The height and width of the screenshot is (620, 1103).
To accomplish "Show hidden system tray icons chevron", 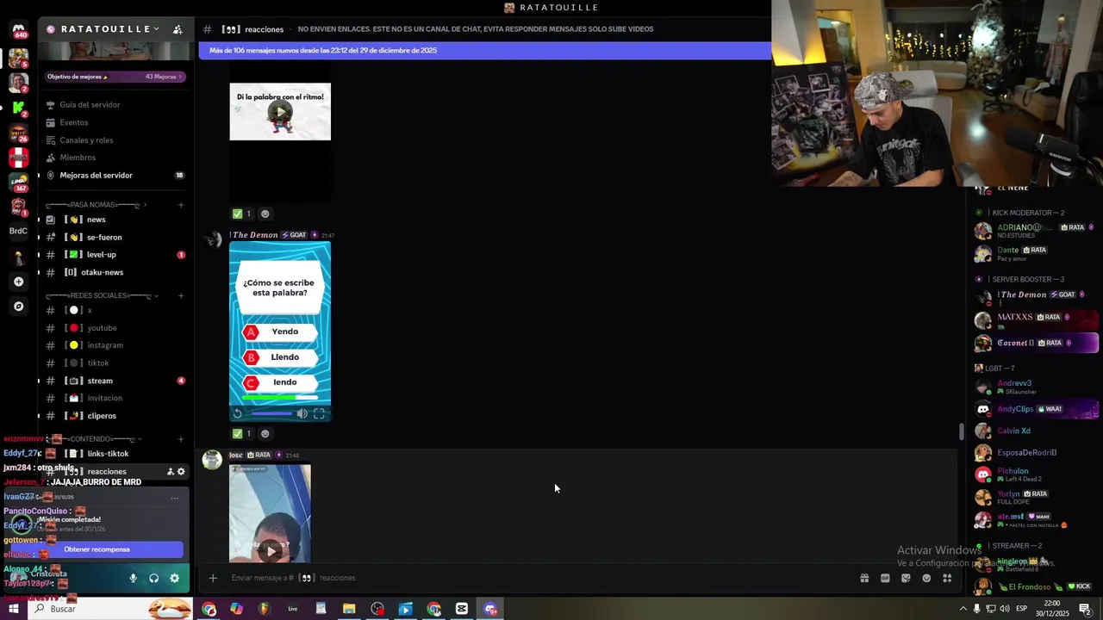I will click(x=963, y=609).
